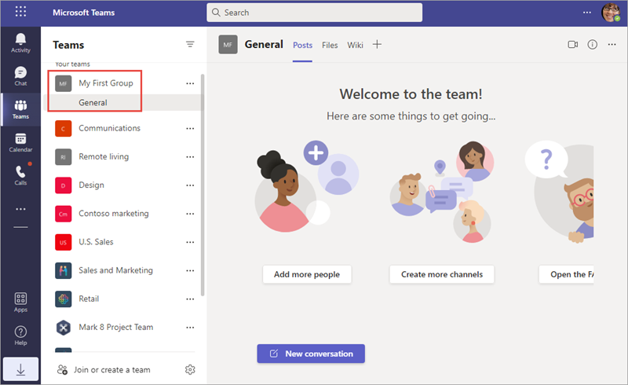628x385 pixels.
Task: Click the channels chat illustration
Action: point(442,192)
